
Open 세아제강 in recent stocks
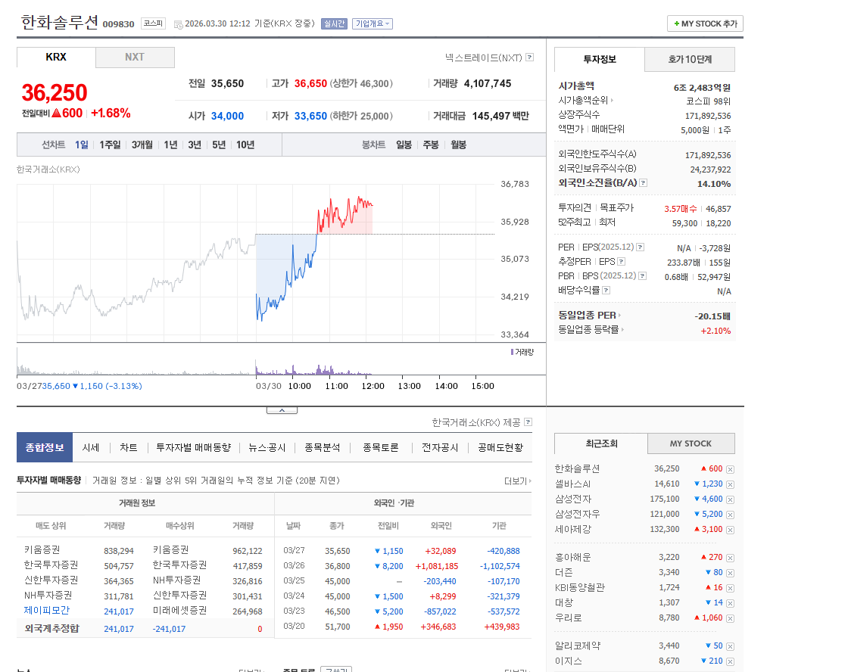pos(573,529)
